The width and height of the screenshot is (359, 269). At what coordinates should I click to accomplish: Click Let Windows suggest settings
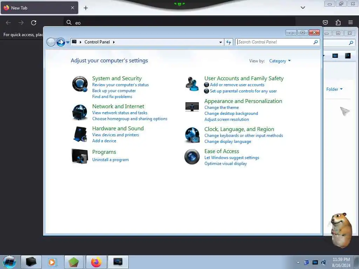[232, 158]
